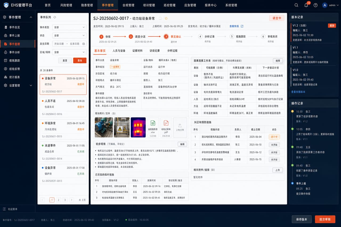Collapse the 事件管理 sidebar group
The image size is (341, 227).
(31, 17)
